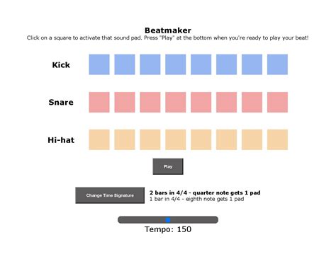Select the 1 bar eighth note option
Screen dimensions: 336x259
click(196, 199)
